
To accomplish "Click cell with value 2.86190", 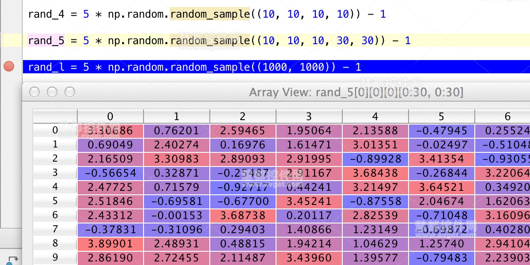I will [x=110, y=258].
